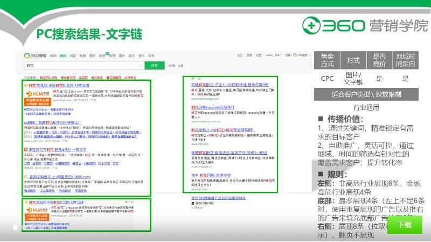Click the orange banner under the top HUA logo

(x=37, y=102)
